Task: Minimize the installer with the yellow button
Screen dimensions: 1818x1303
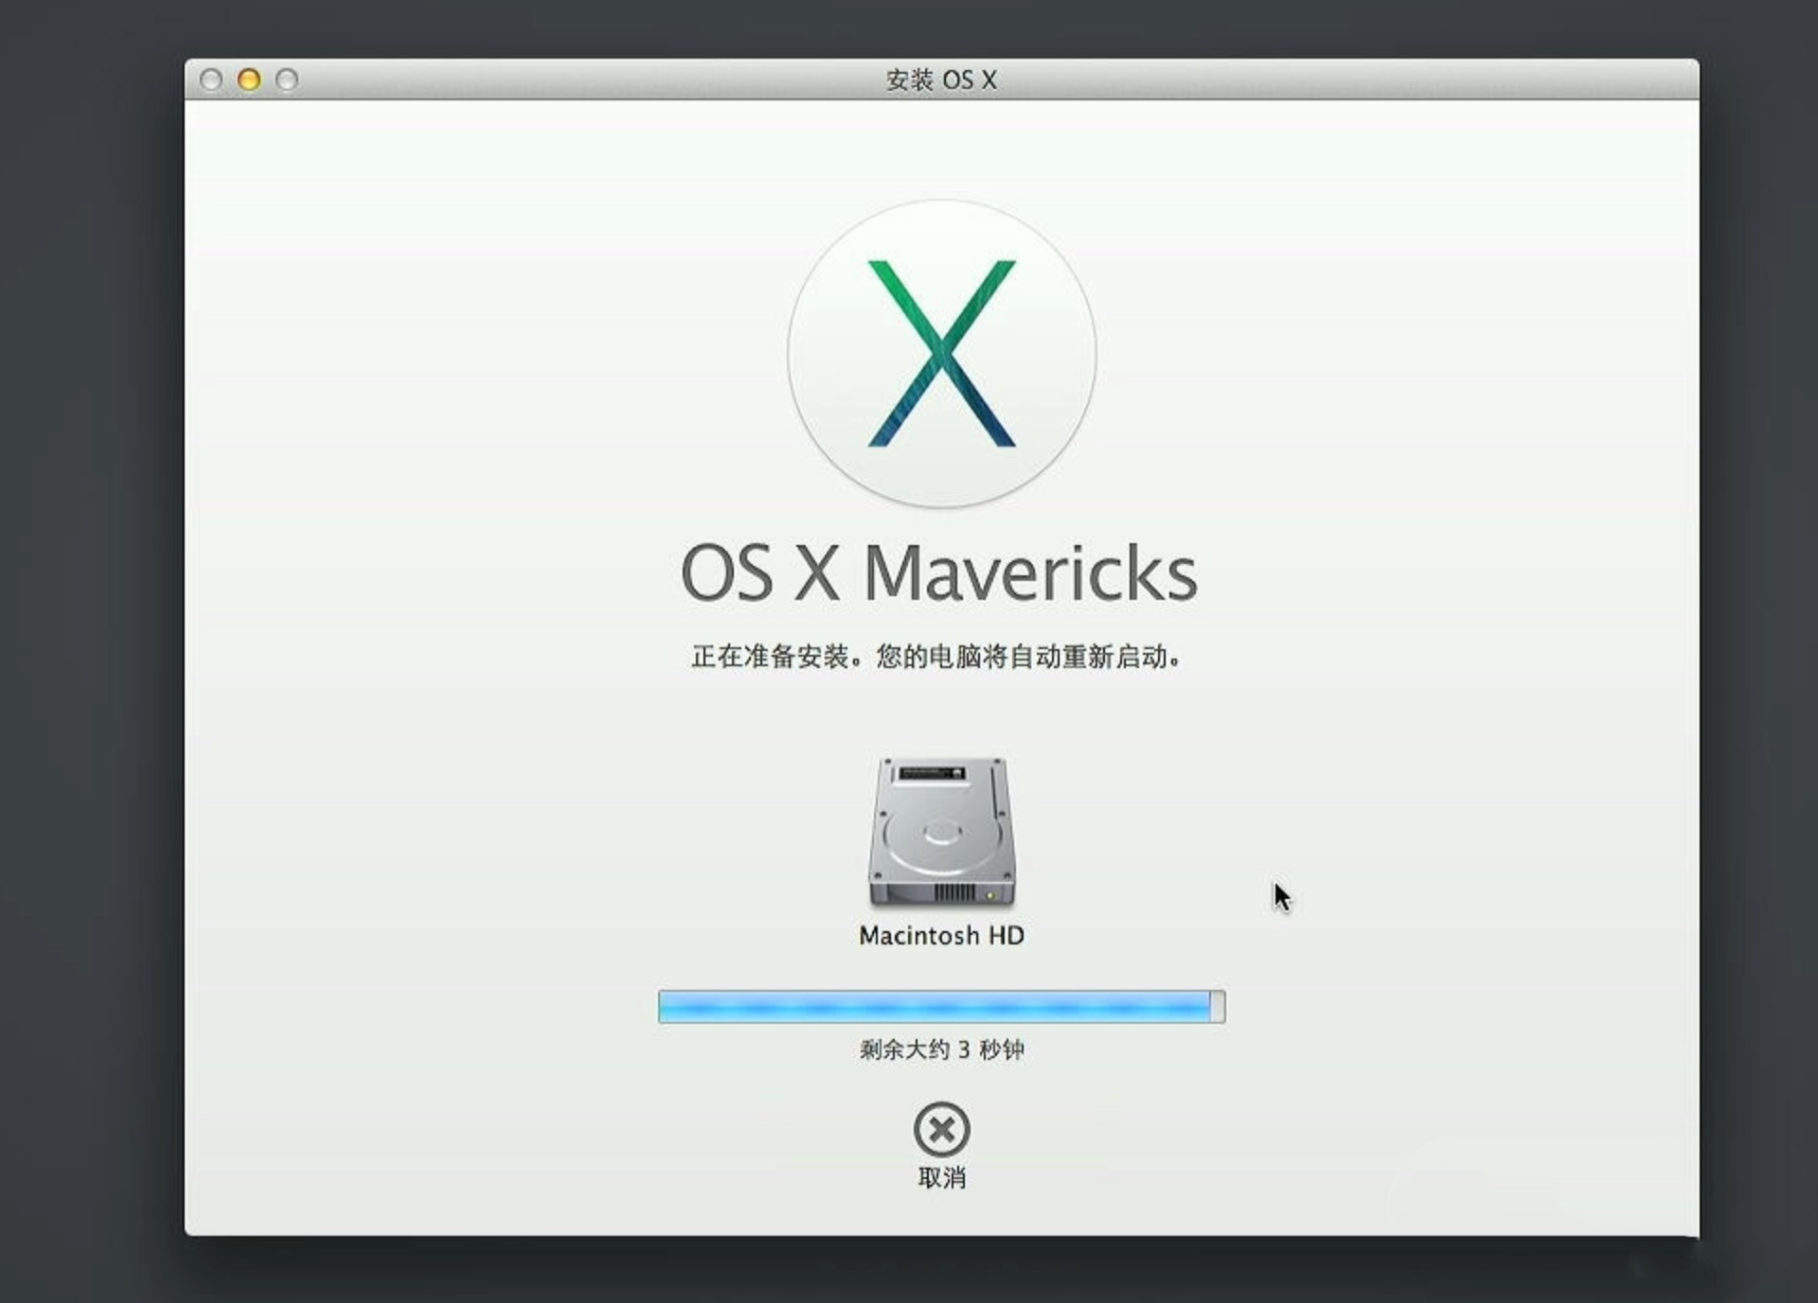Action: pyautogui.click(x=249, y=79)
